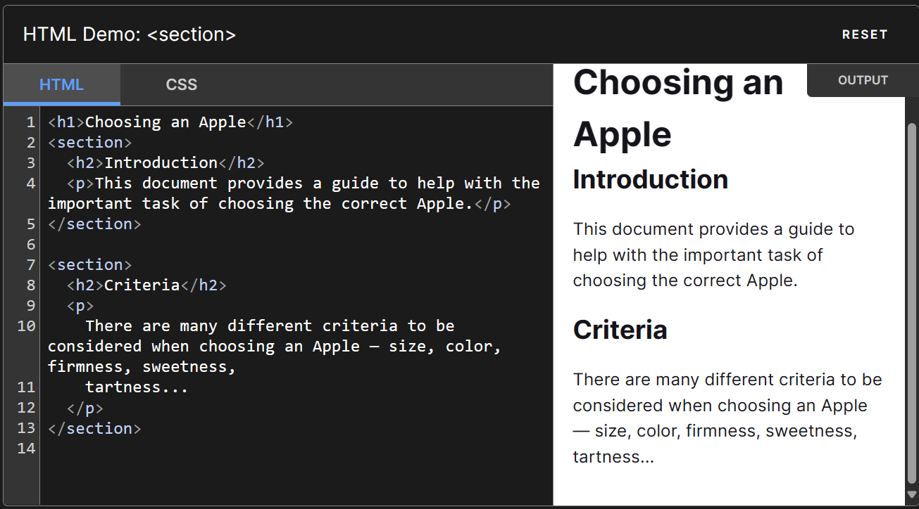Click the 'HTML Demo: <section>' title
Viewport: 919px width, 509px height.
130,34
